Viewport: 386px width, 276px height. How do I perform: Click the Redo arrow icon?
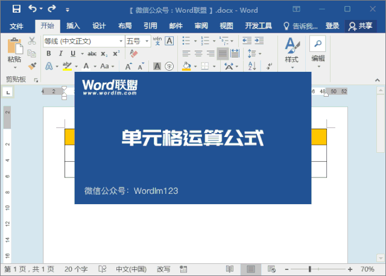(52, 9)
